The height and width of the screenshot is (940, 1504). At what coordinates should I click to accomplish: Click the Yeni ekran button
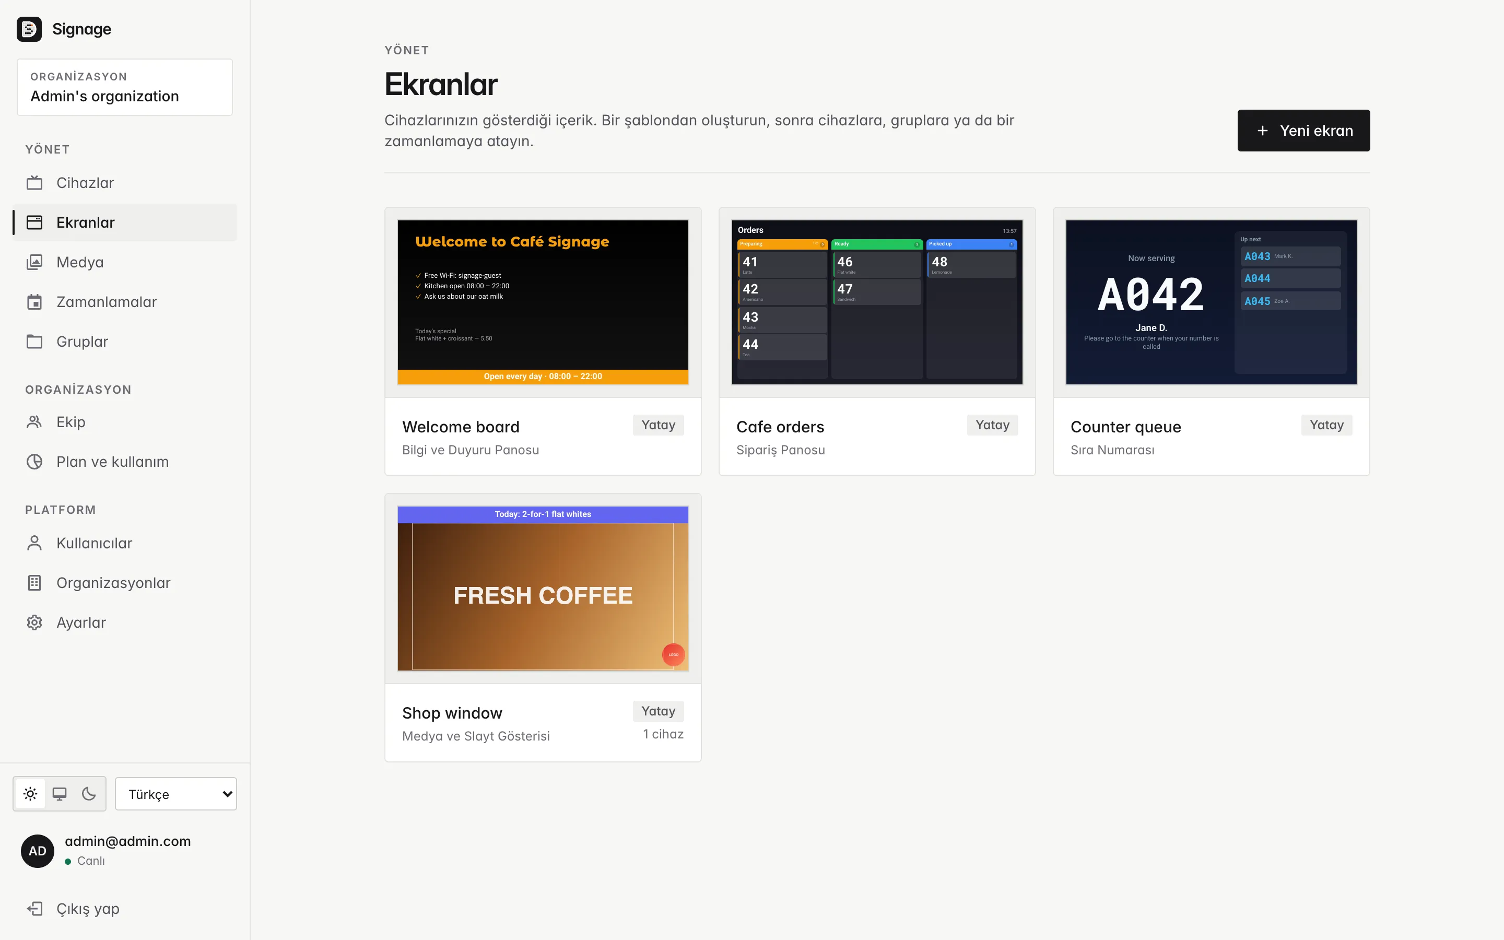pyautogui.click(x=1303, y=131)
